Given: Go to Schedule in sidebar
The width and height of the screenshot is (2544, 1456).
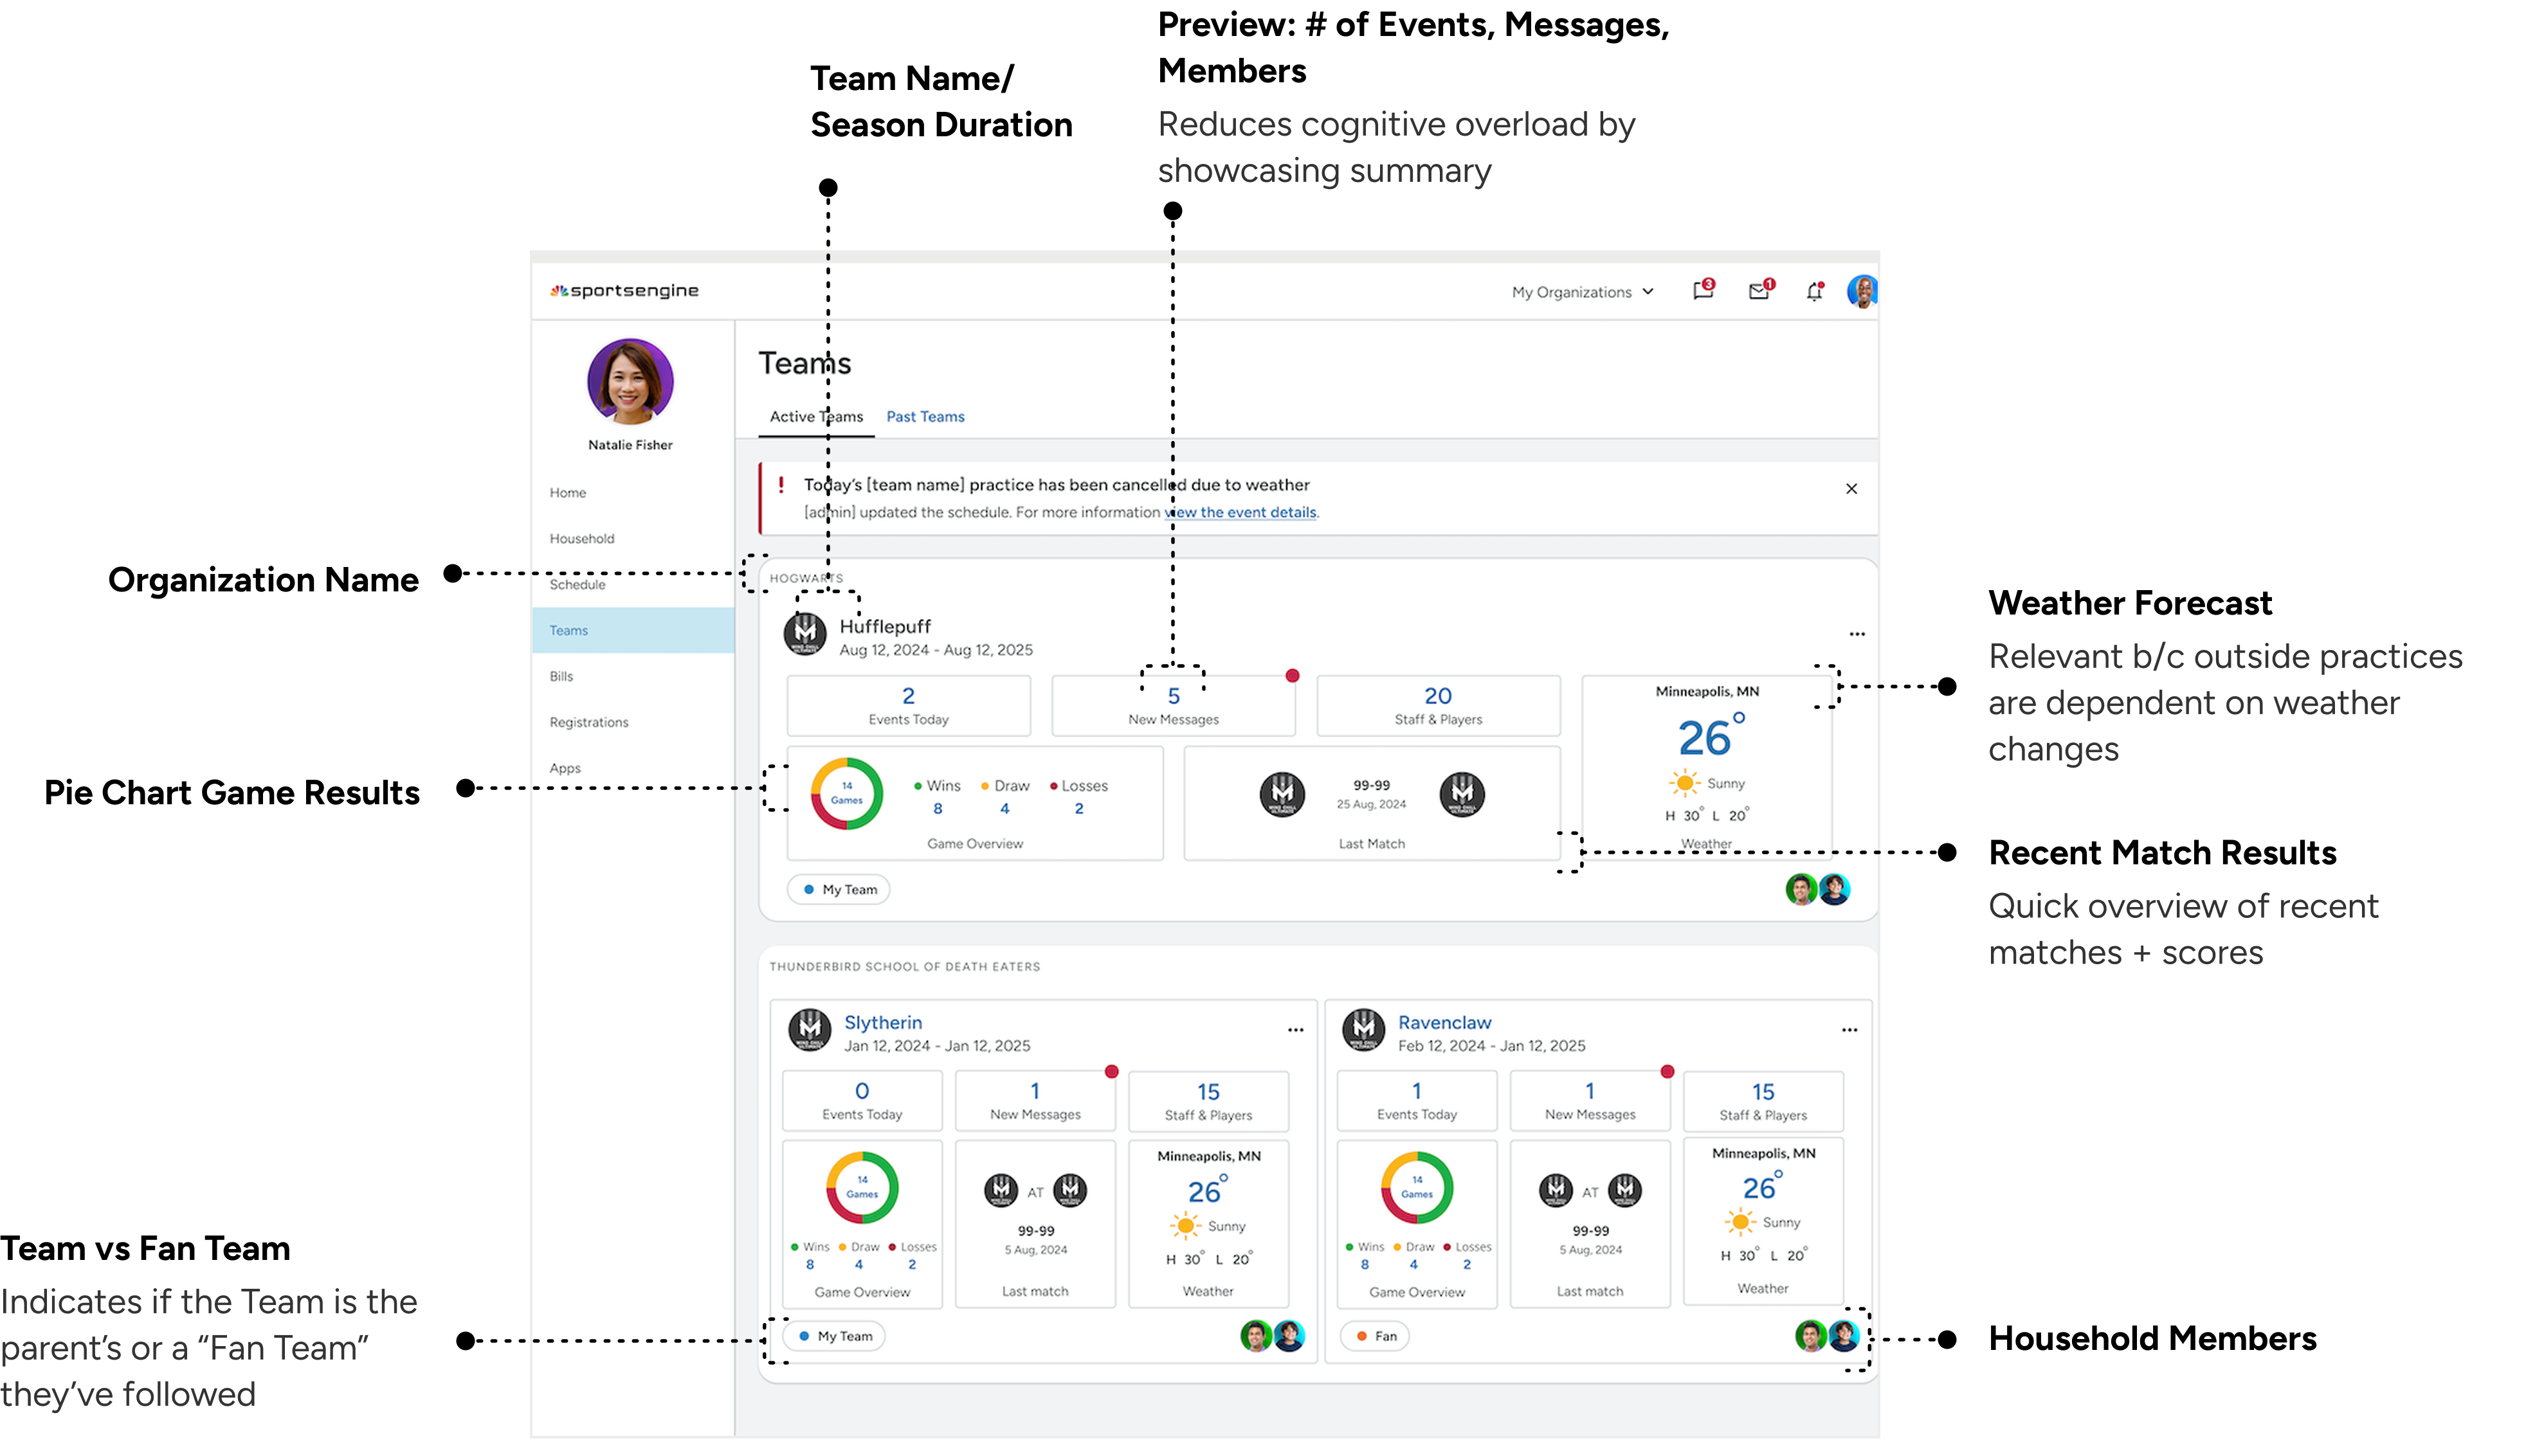Looking at the screenshot, I should (577, 585).
